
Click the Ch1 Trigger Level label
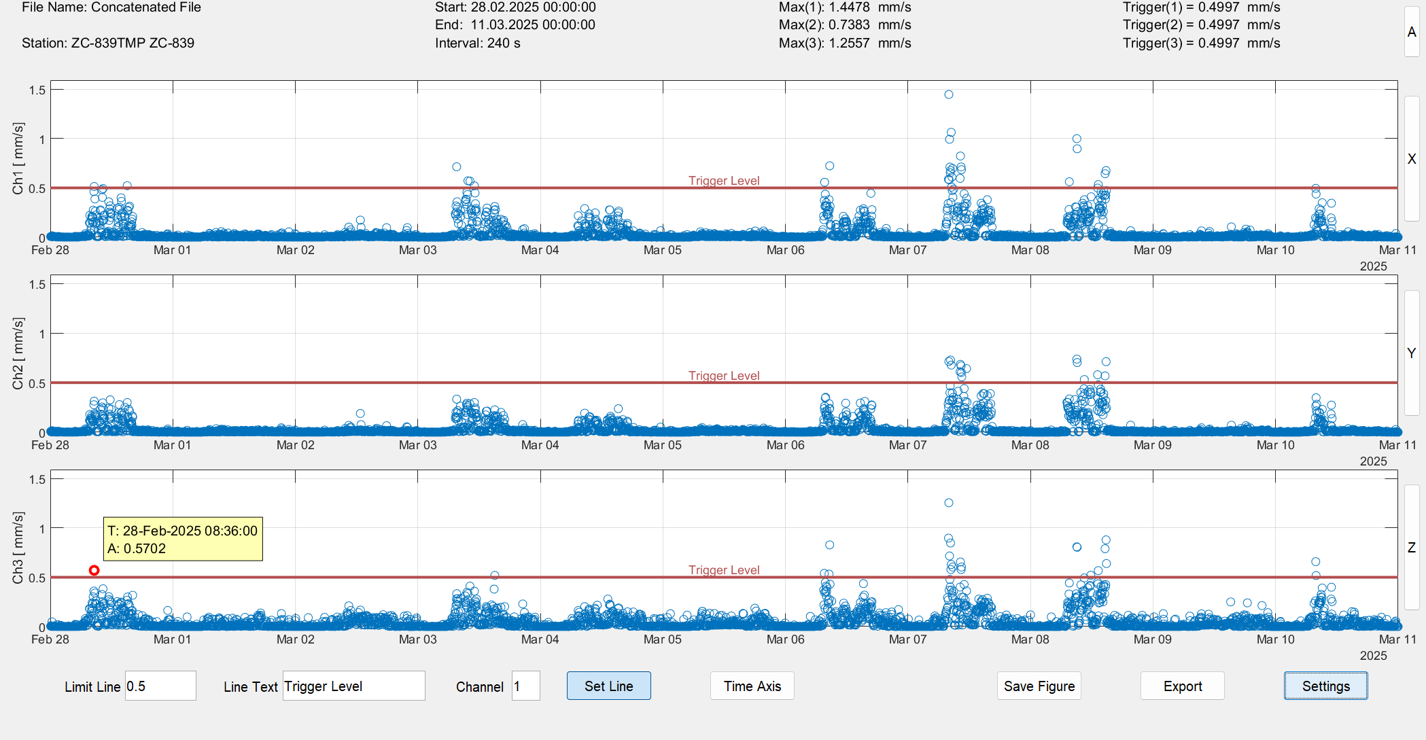coord(724,181)
